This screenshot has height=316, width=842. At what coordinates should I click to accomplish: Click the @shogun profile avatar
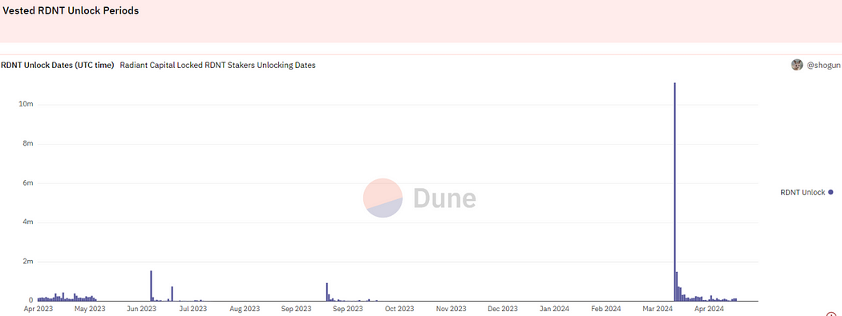coord(797,66)
